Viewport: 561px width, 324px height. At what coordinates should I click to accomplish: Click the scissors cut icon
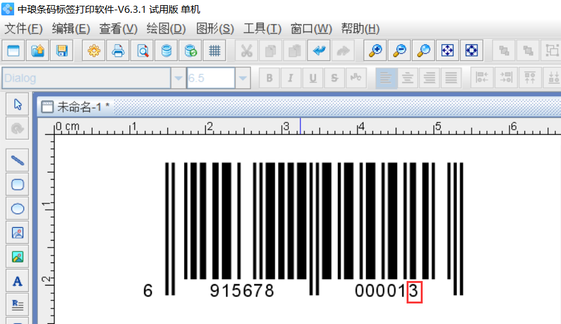[x=246, y=51]
